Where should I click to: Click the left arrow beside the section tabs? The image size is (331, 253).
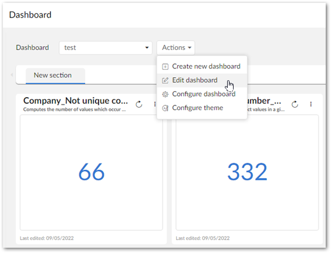pos(12,74)
